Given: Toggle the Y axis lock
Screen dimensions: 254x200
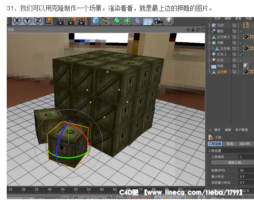Looking at the screenshot, I should (x=27, y=21).
